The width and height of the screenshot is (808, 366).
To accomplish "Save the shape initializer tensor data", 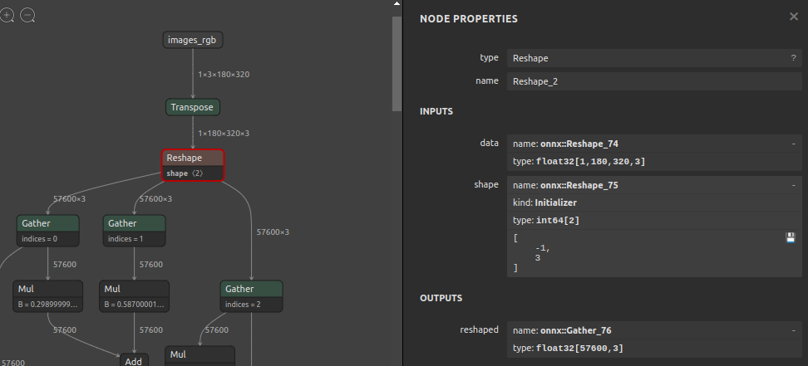I will click(791, 238).
